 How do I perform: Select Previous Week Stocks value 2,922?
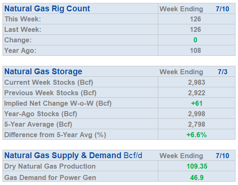coord(196,93)
